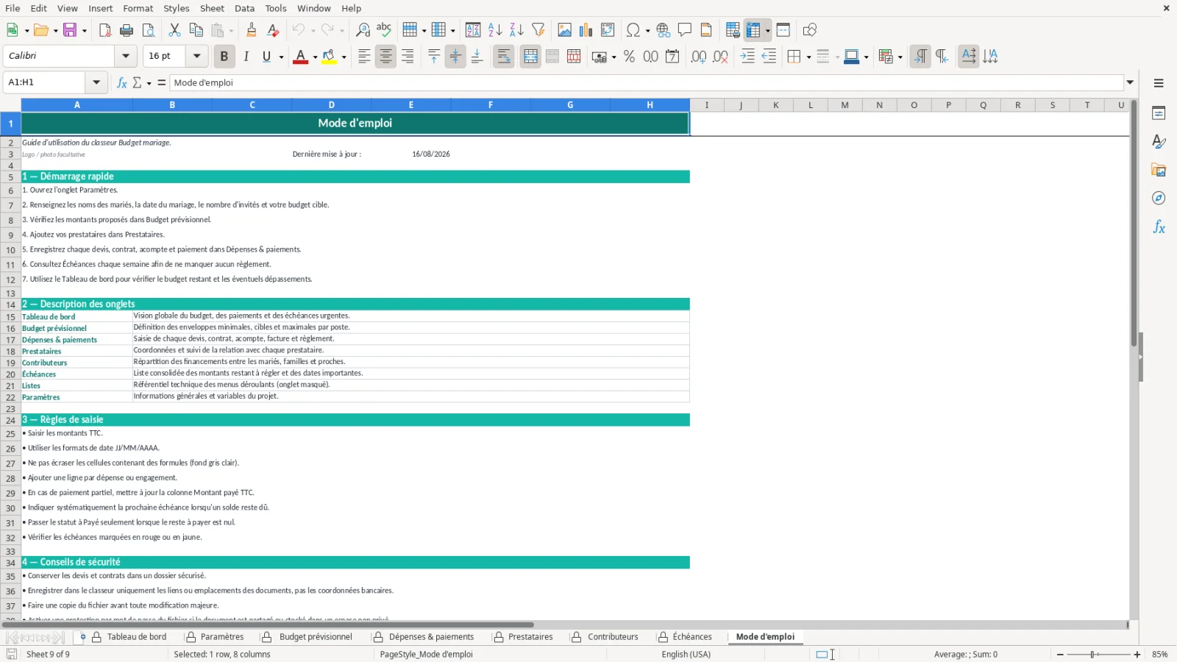Toggle Align Right button

(x=408, y=56)
